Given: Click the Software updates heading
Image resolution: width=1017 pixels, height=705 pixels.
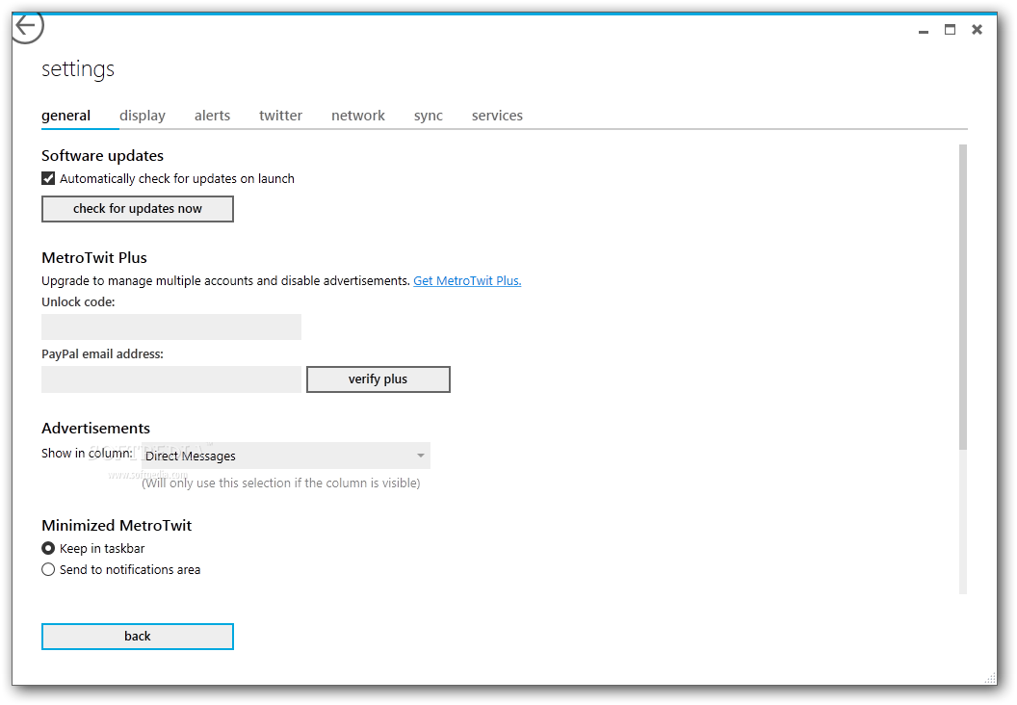Looking at the screenshot, I should pos(102,156).
